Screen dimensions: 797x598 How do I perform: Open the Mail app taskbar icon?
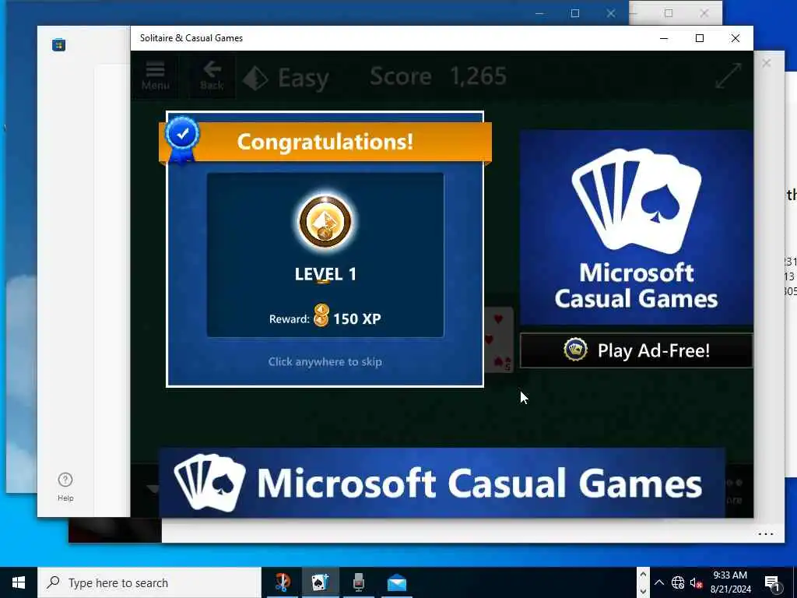click(x=396, y=582)
